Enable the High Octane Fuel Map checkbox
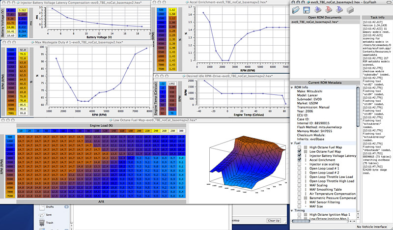Screen dimensions: 393x230 [299, 147]
